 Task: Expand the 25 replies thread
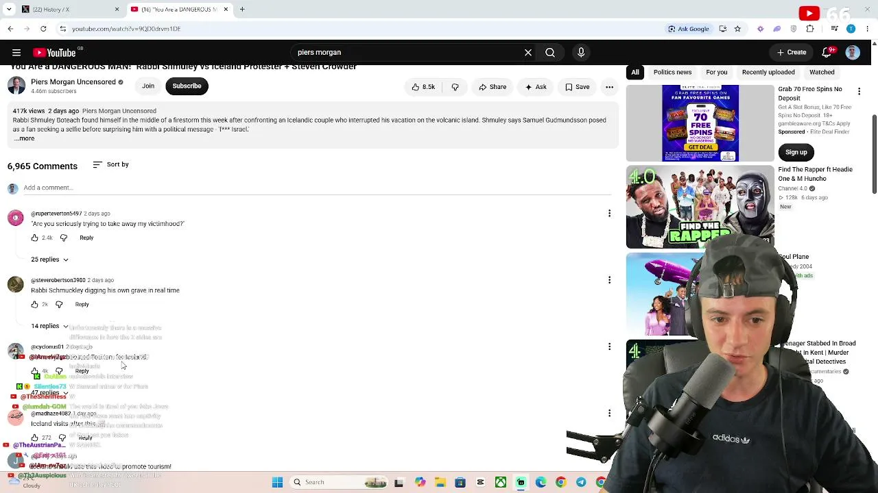tap(49, 260)
